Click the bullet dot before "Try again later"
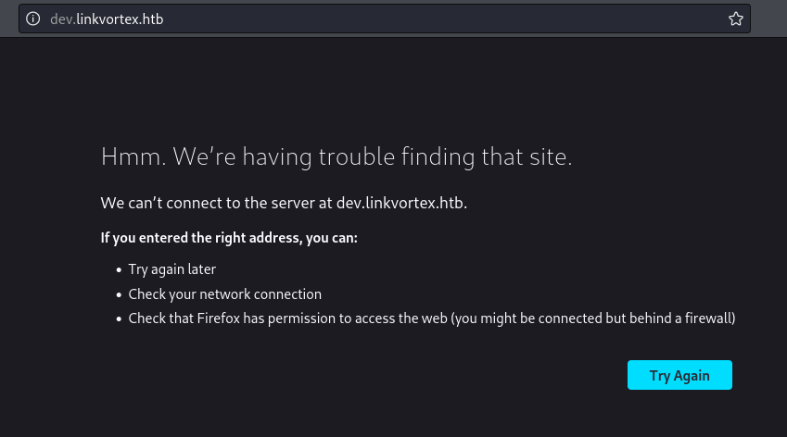The image size is (787, 437). (119, 270)
